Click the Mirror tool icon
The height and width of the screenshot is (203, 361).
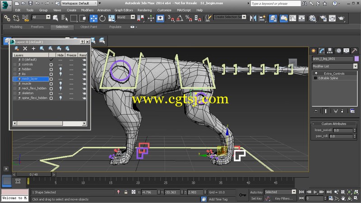(253, 18)
